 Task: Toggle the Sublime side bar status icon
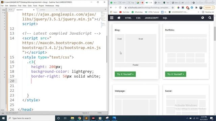(x=3, y=113)
